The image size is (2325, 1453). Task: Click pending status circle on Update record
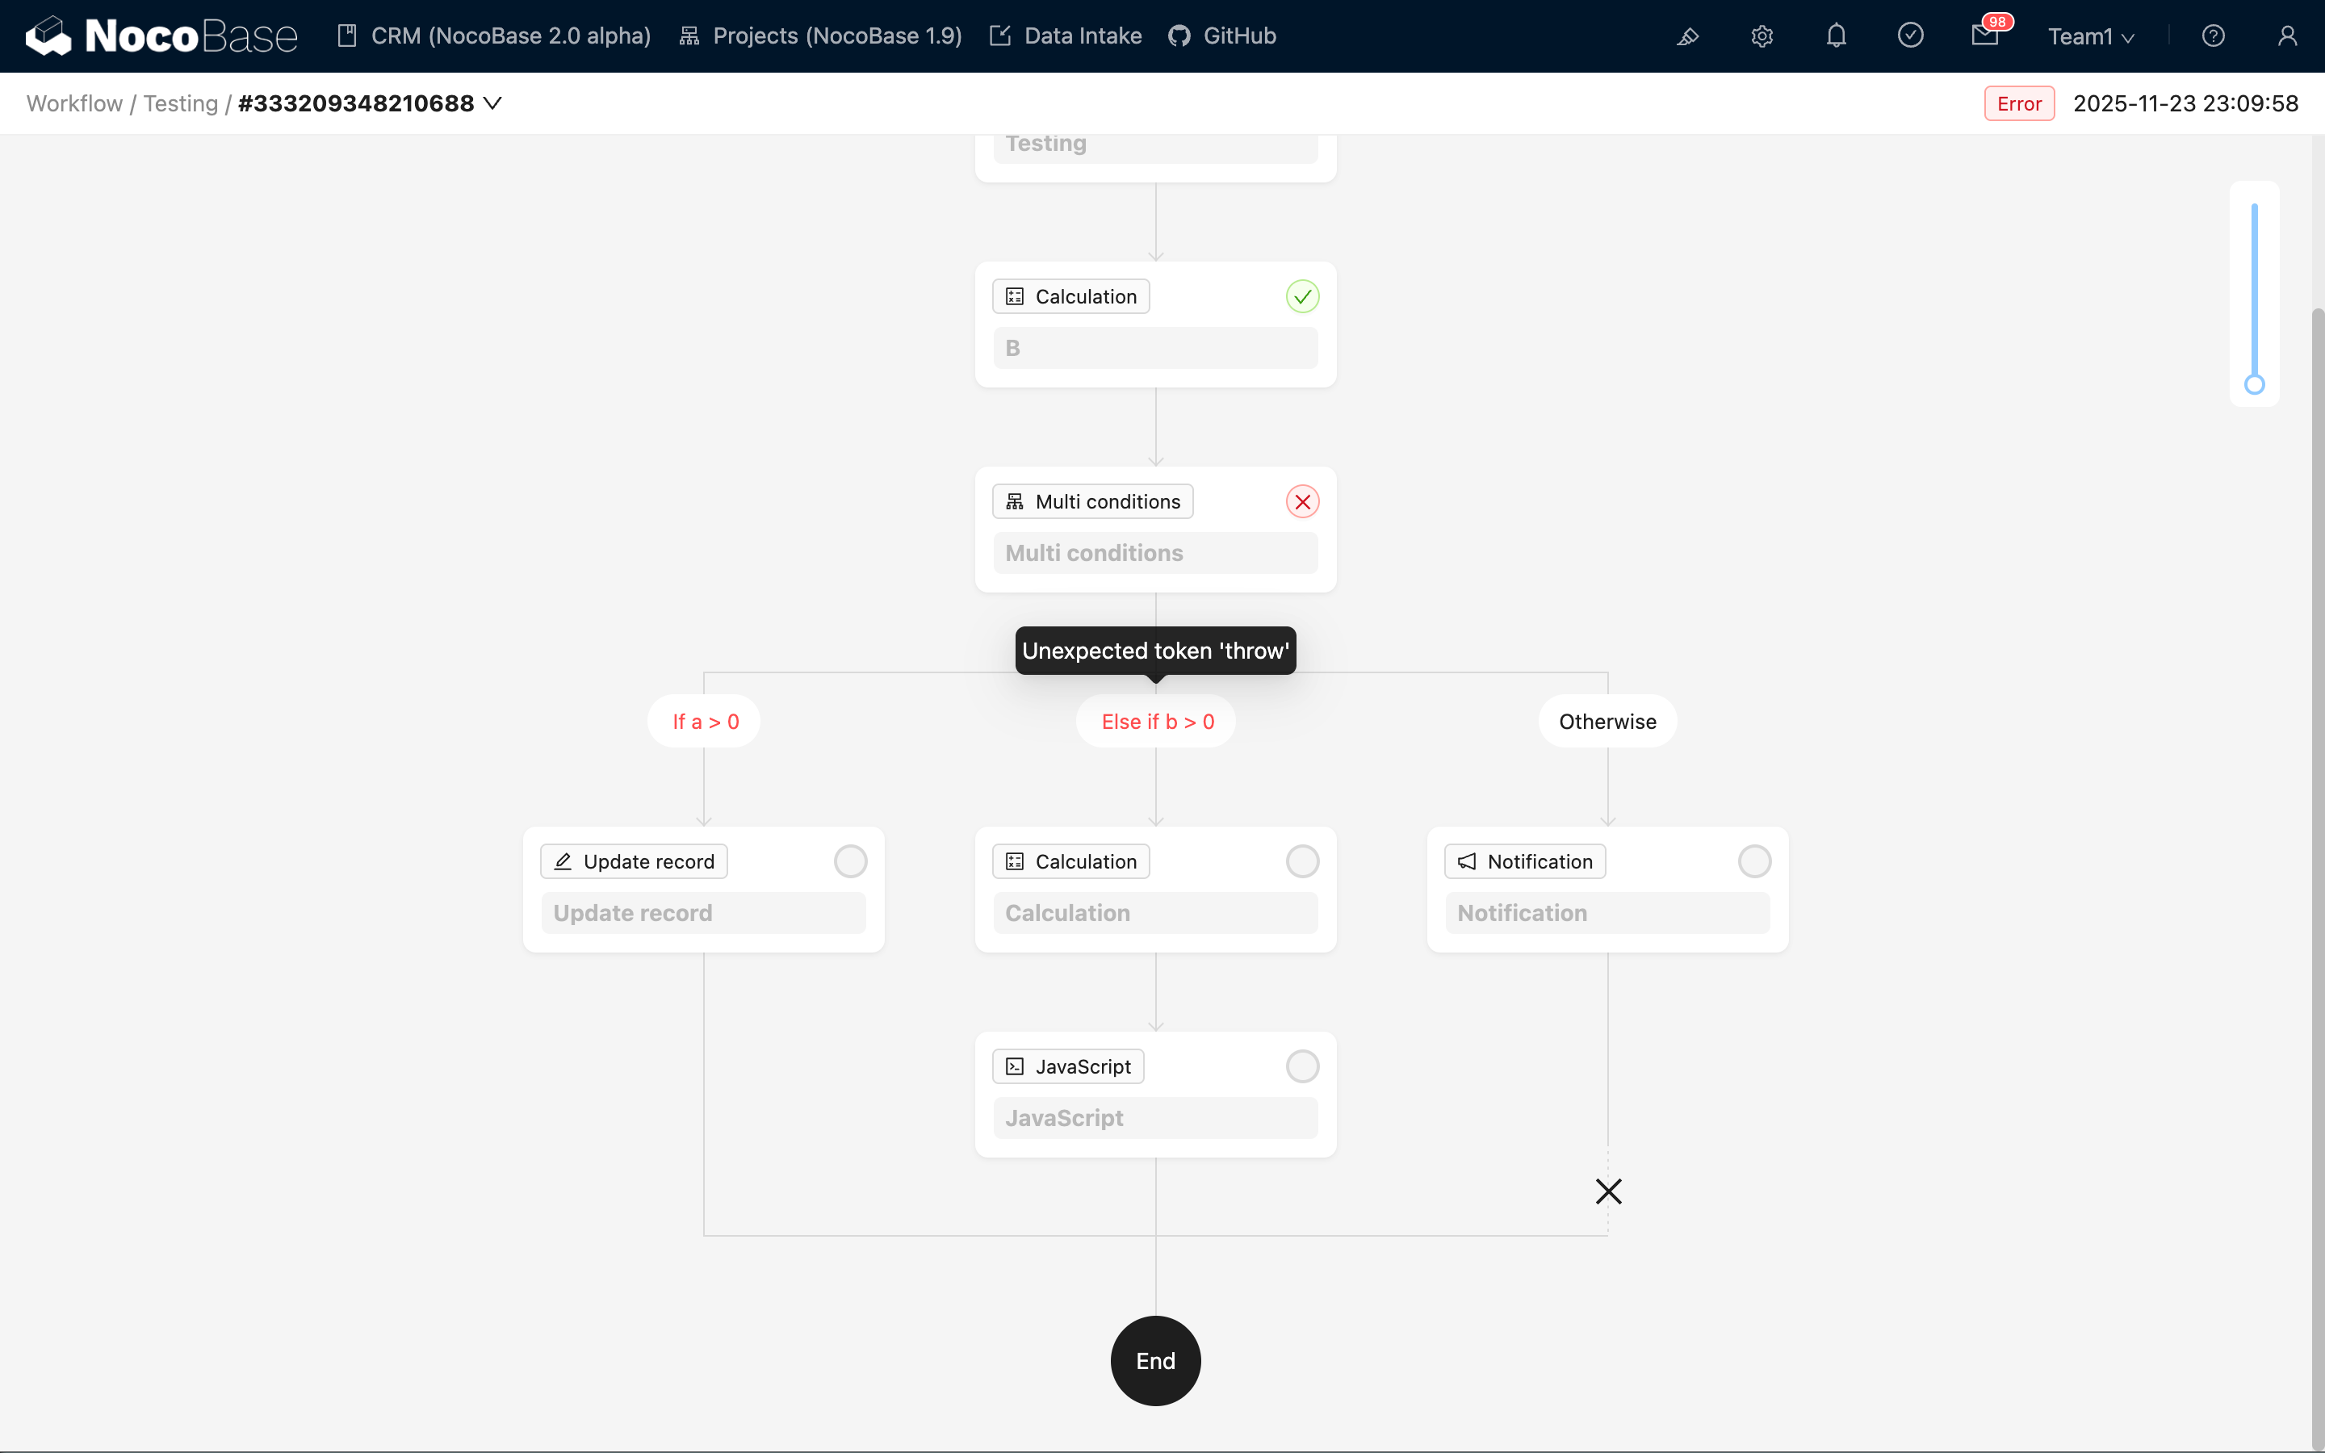click(849, 862)
